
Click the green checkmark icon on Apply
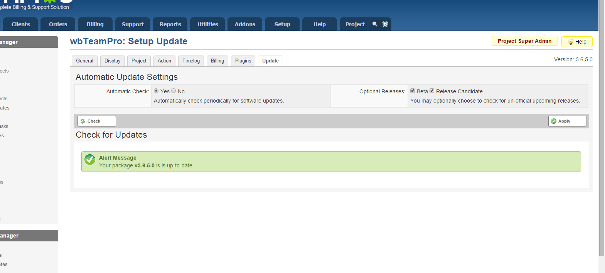(554, 121)
